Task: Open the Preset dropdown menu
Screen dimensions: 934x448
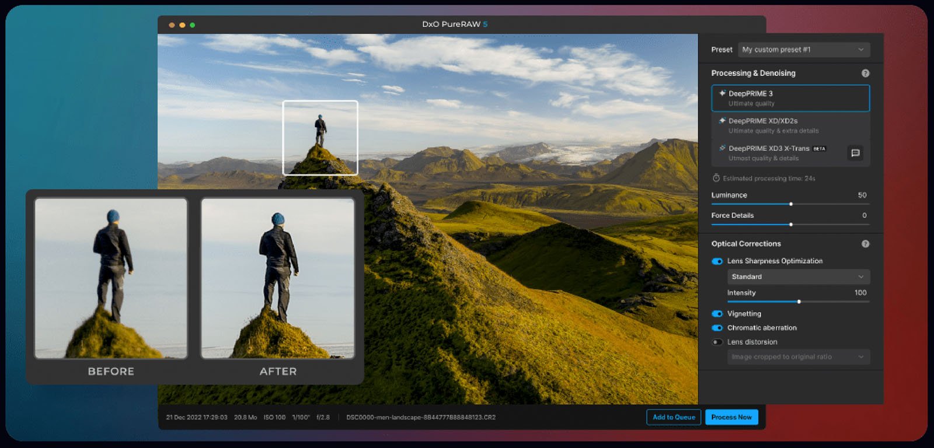Action: point(804,50)
